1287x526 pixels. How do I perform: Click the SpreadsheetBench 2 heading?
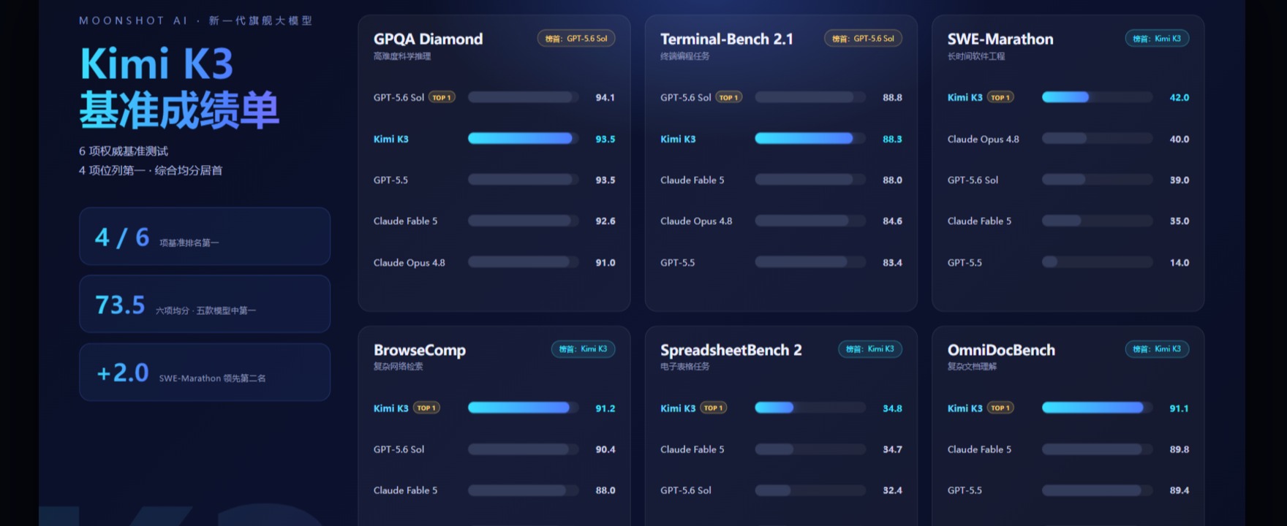(731, 350)
